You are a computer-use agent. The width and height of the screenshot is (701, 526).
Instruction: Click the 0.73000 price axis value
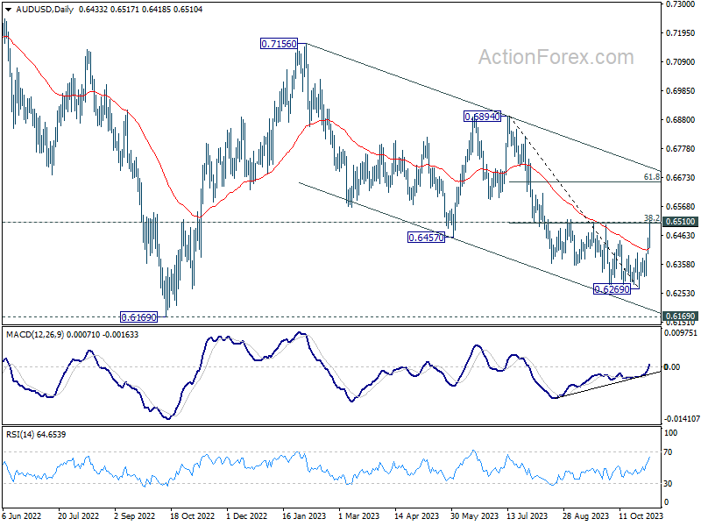point(681,4)
